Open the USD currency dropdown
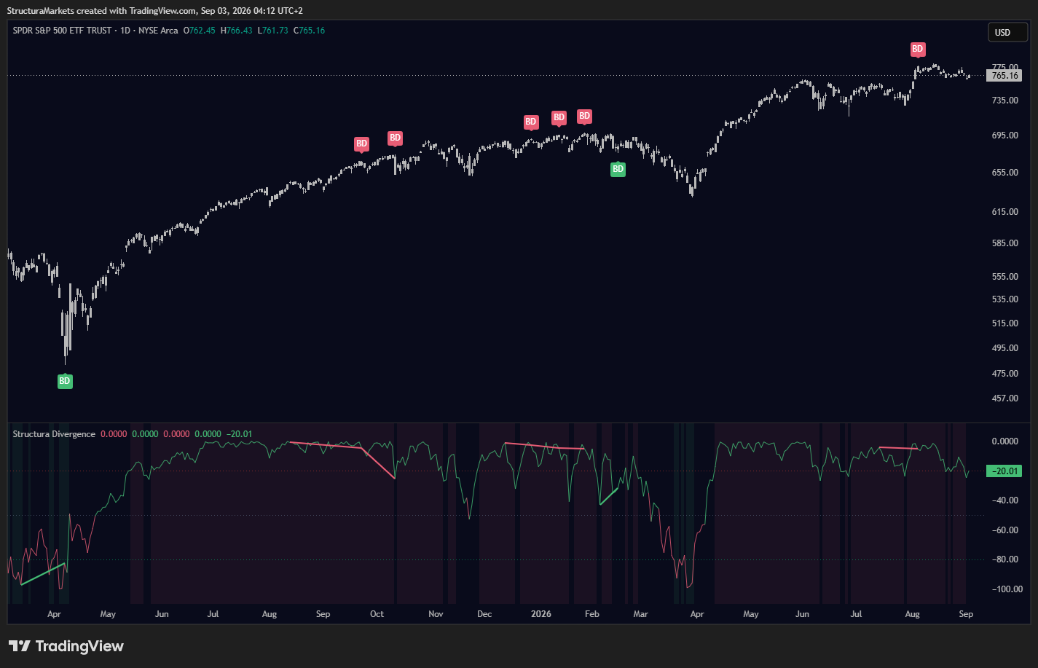1038x668 pixels. (1007, 32)
